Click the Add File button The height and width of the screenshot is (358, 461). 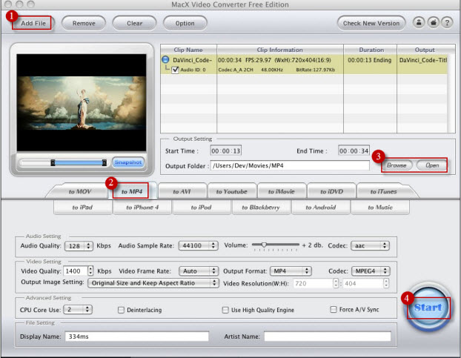[x=32, y=23]
